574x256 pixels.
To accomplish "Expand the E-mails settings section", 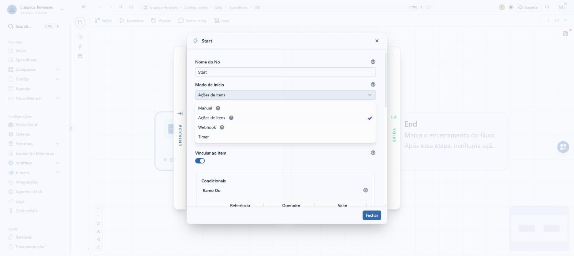I will (57, 172).
